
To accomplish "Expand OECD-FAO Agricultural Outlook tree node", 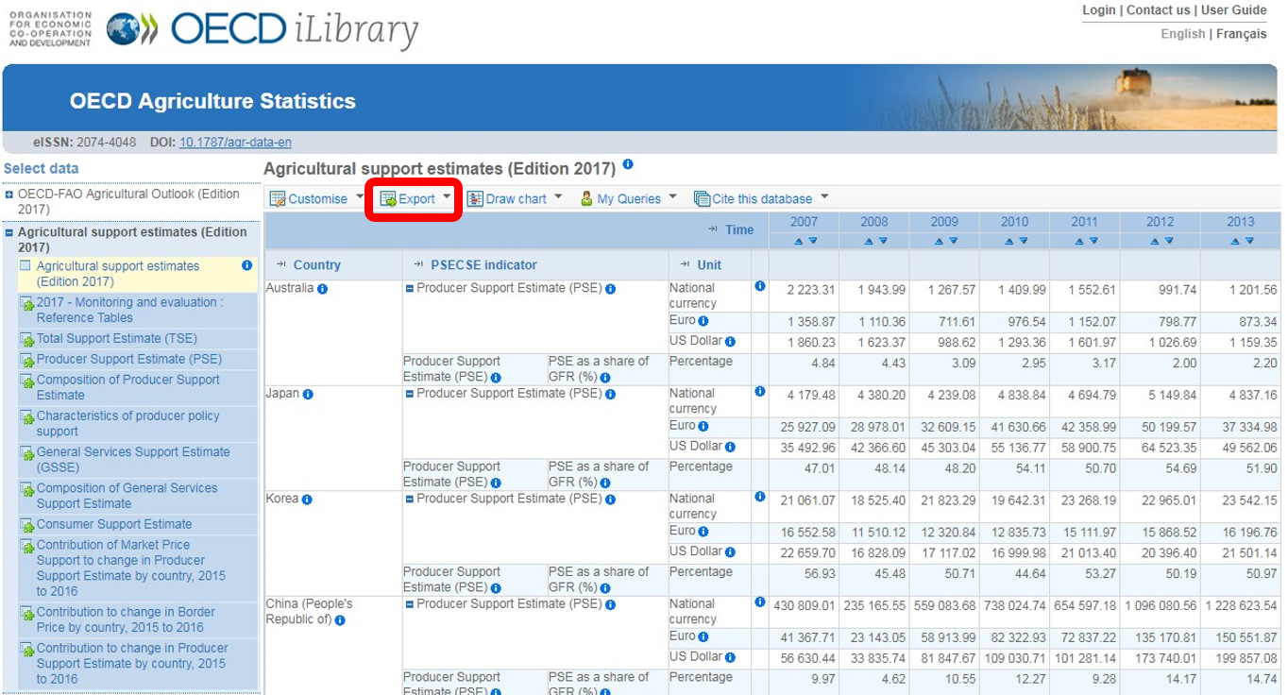I will 9,195.
